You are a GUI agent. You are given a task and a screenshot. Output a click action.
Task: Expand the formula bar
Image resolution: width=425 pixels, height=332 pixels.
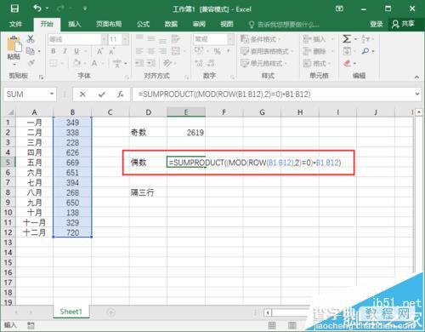point(417,94)
